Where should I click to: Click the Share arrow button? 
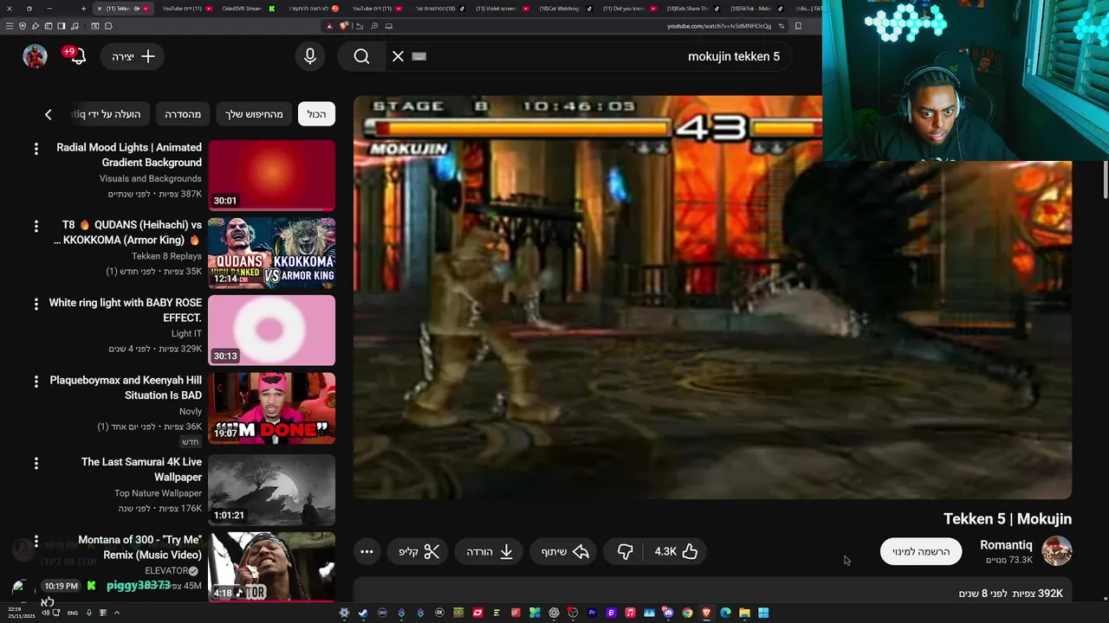point(565,551)
